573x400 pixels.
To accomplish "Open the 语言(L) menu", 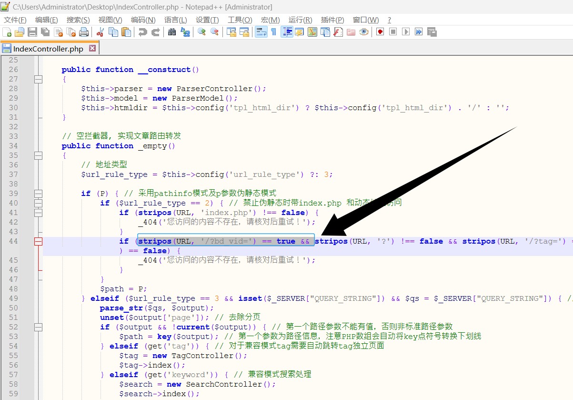I will (176, 20).
